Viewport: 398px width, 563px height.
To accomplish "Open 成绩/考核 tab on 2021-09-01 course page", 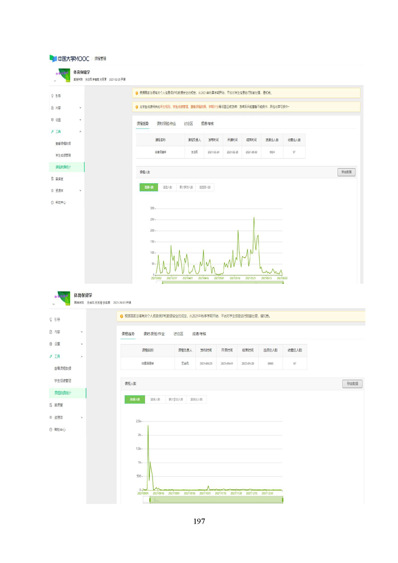I will click(x=199, y=334).
